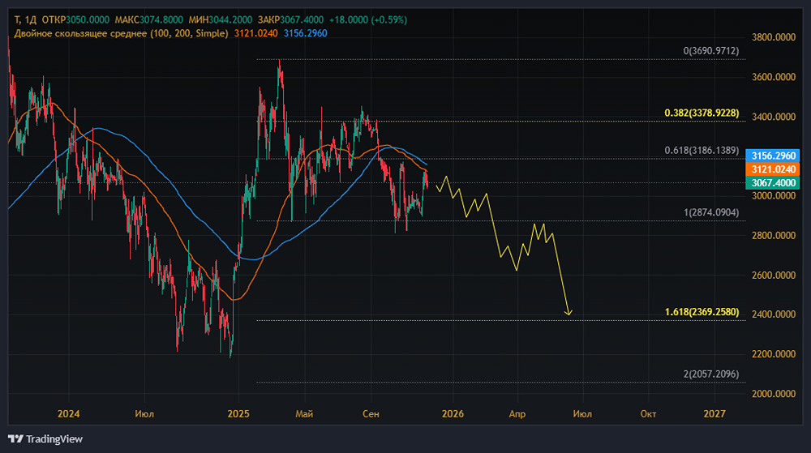The width and height of the screenshot is (811, 453).
Task: Click the T, 1Д symbol legend
Action: coord(26,19)
